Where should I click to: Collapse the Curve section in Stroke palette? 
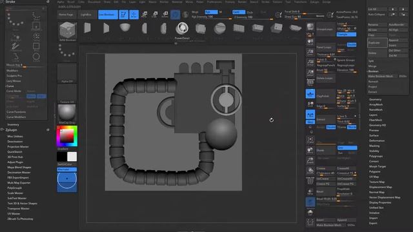(x=10, y=86)
